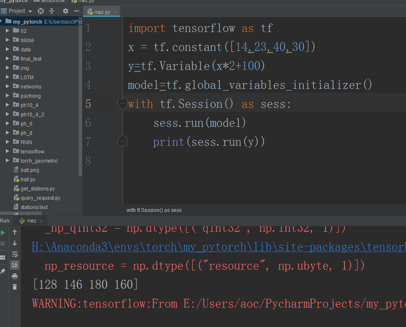Switch to the mez.py editor tab
Image resolution: width=406 pixels, height=327 pixels.
tap(101, 12)
